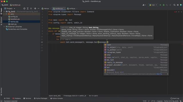Choose 'answer_document' completion suggestion
183x102 pixels.
[x=136, y=65]
